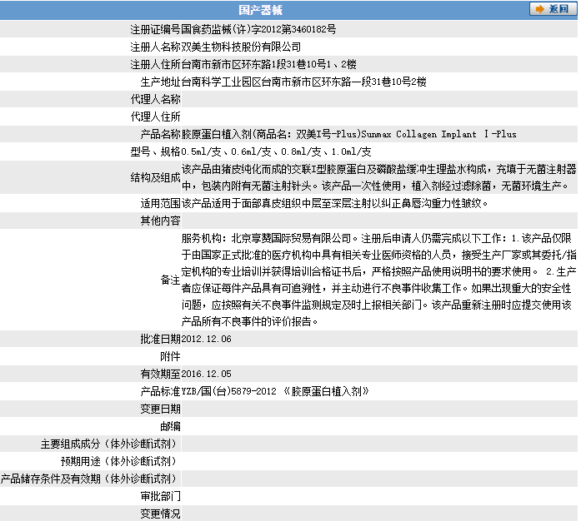Click the 适用范围 usage description text
Viewport: 581px width, 521px height.
coord(333,203)
